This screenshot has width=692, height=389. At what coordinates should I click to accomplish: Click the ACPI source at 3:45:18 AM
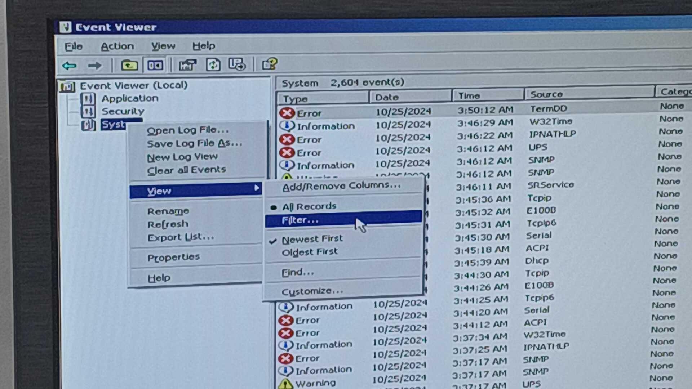pos(537,248)
